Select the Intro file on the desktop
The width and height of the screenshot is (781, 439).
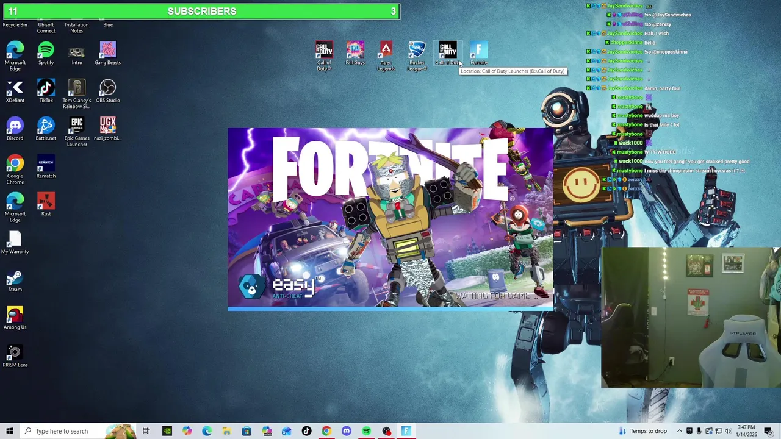click(x=77, y=54)
